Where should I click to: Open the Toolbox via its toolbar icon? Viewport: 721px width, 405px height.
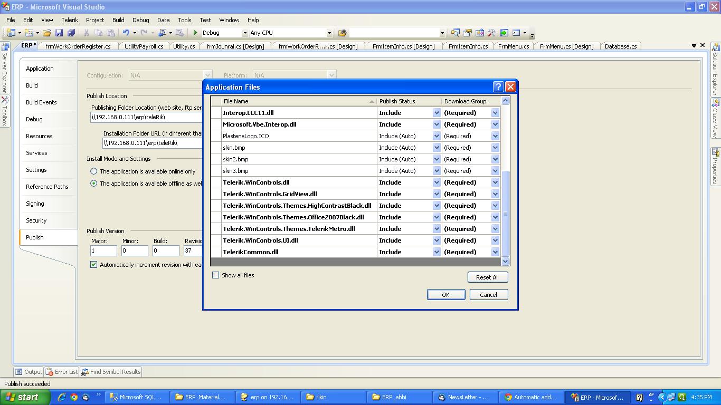click(492, 33)
